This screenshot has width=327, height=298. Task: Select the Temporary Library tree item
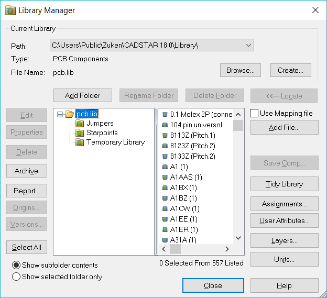pos(115,142)
